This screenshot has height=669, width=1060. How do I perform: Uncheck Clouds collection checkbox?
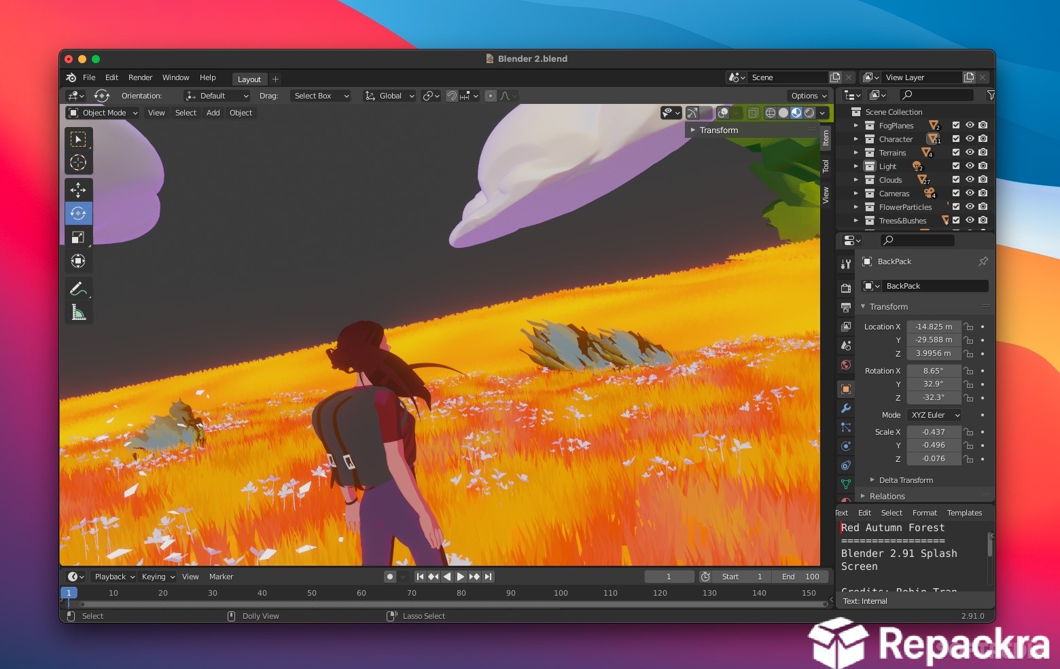[x=956, y=179]
